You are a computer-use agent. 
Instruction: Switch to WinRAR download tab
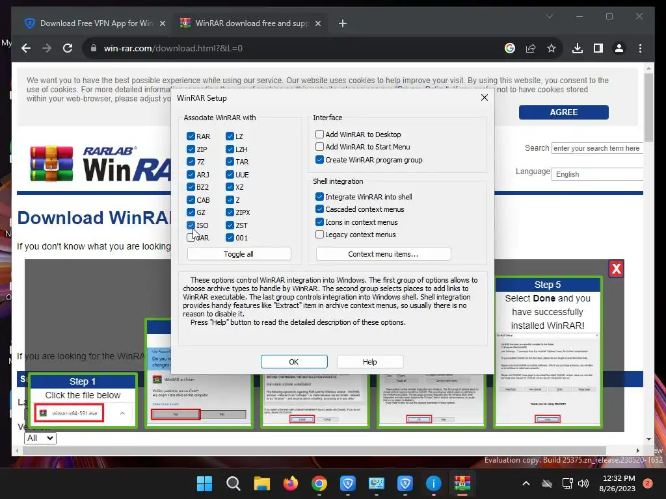tap(250, 23)
